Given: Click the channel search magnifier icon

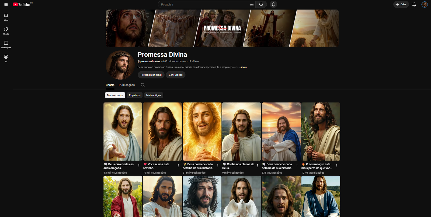Looking at the screenshot, I should coord(142,85).
